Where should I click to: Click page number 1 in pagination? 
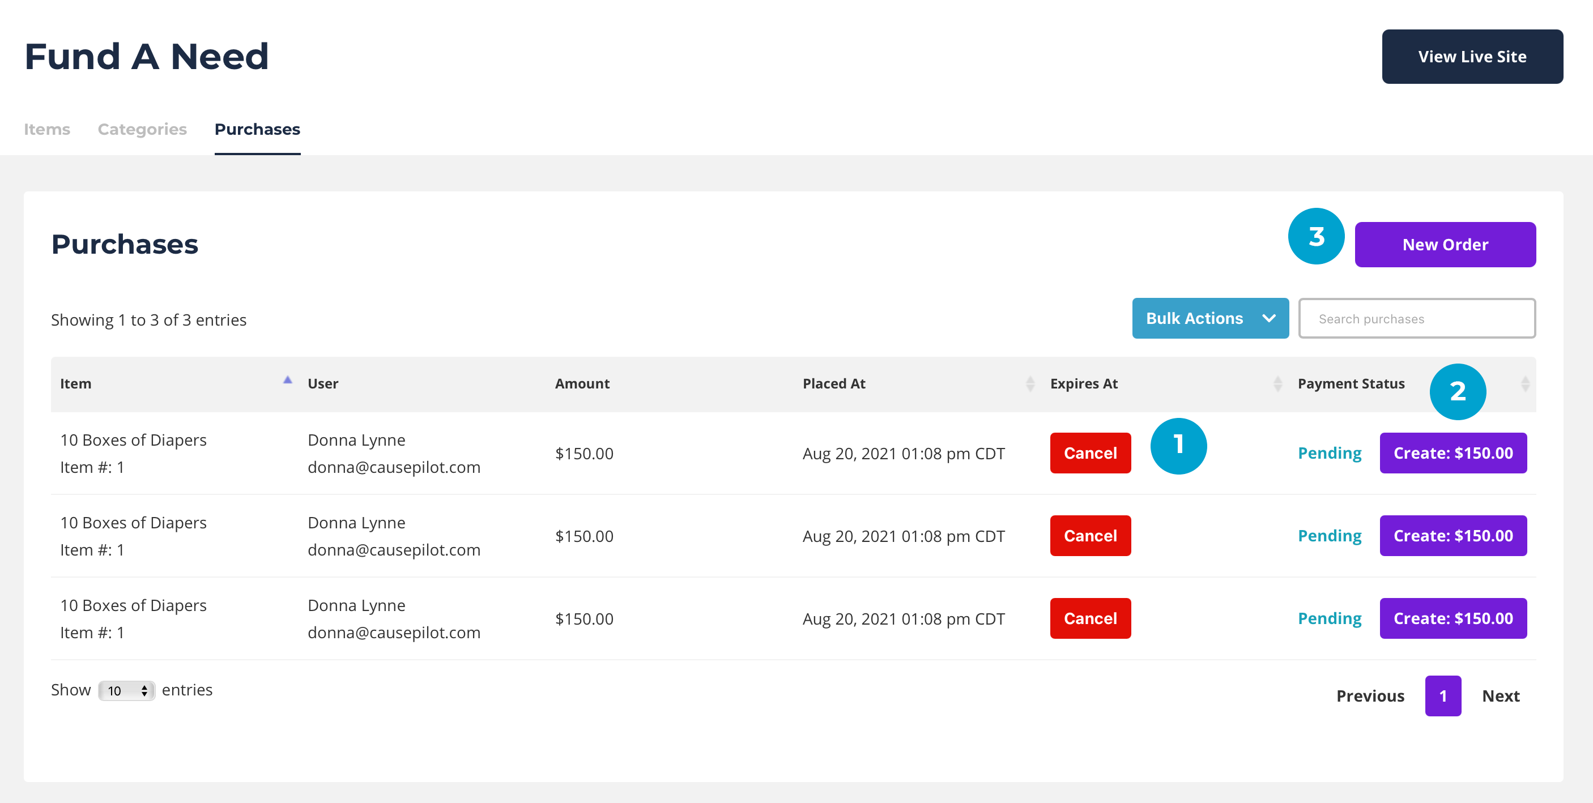pos(1443,696)
